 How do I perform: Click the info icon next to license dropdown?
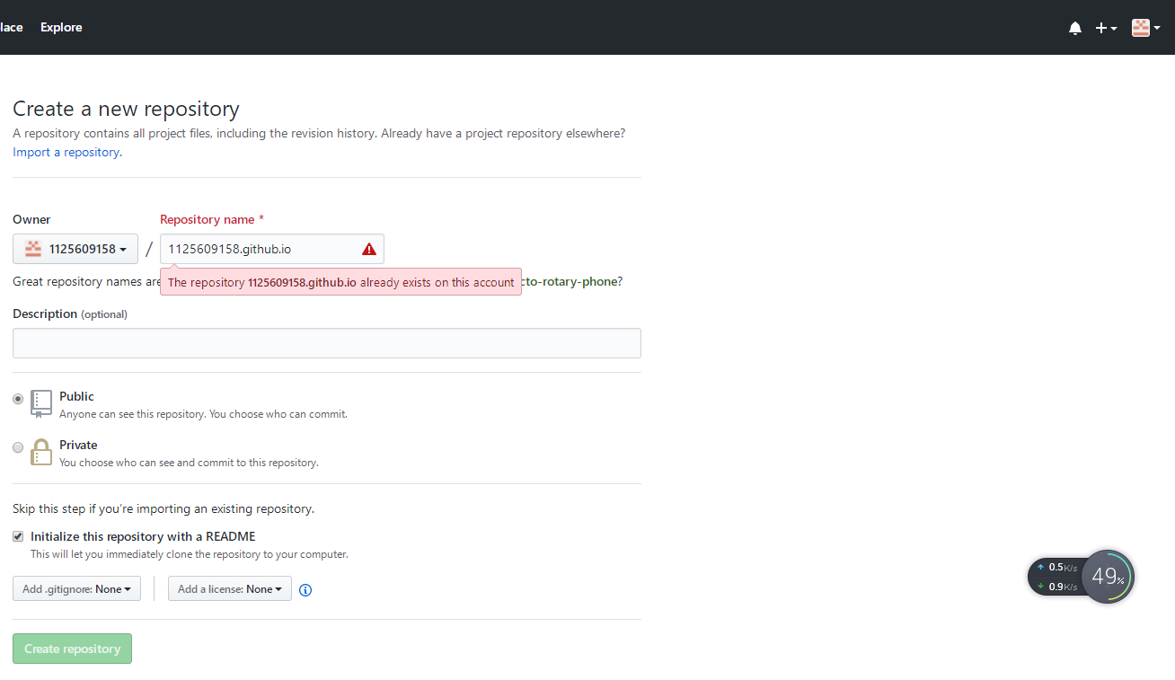coord(305,589)
